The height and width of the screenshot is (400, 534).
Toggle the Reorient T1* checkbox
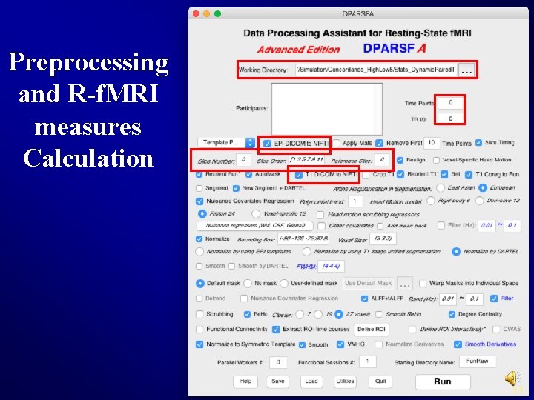click(400, 174)
